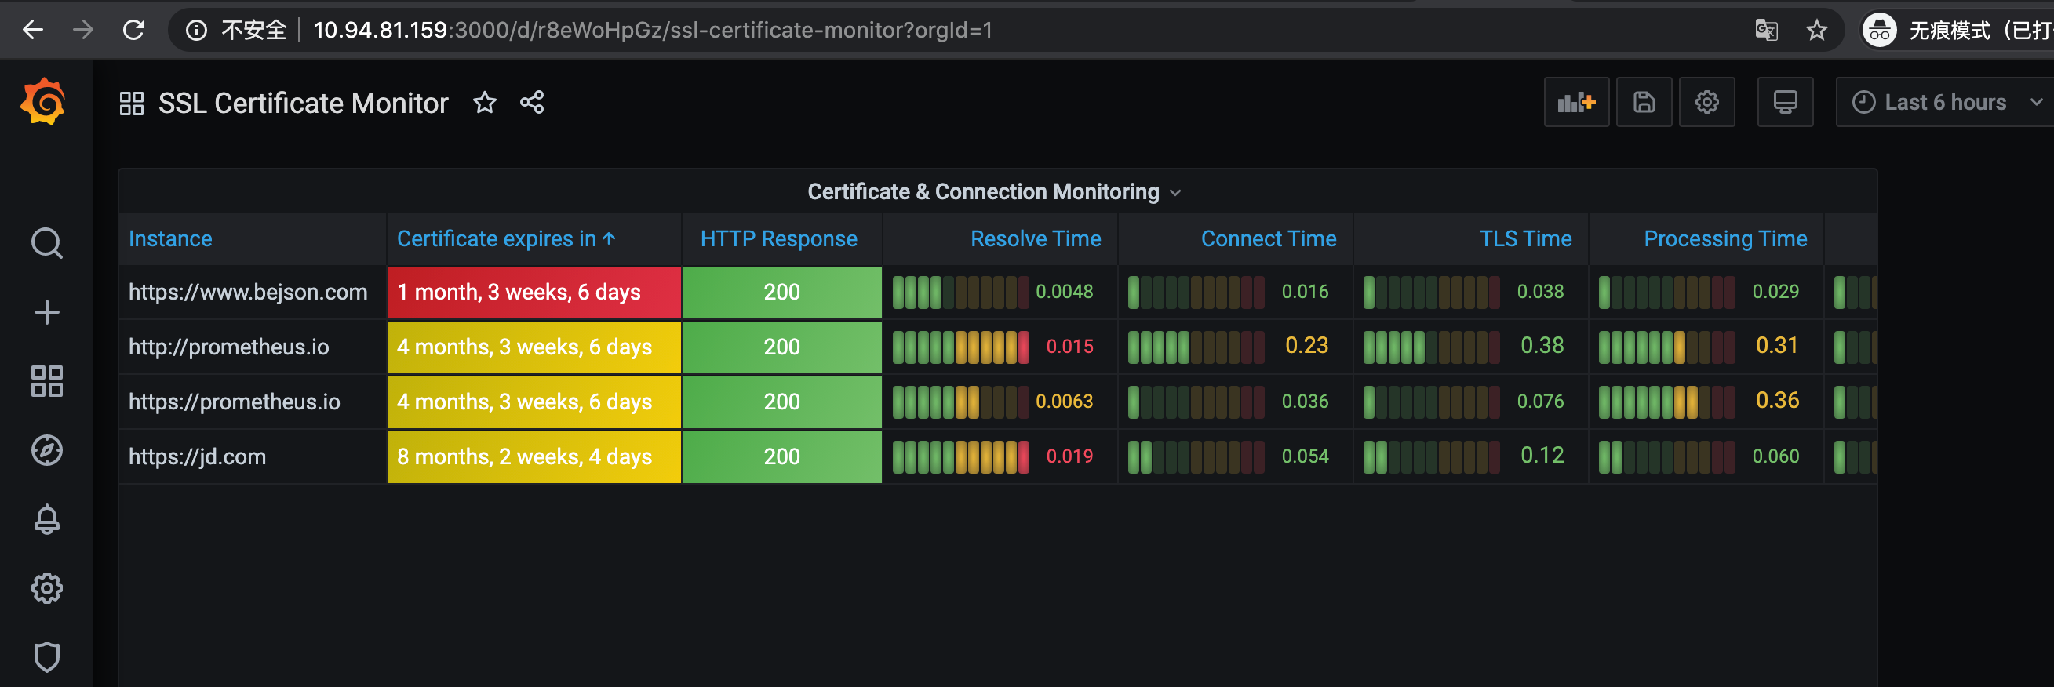Open the Last 6 hours time picker
The image size is (2054, 687).
1944,102
